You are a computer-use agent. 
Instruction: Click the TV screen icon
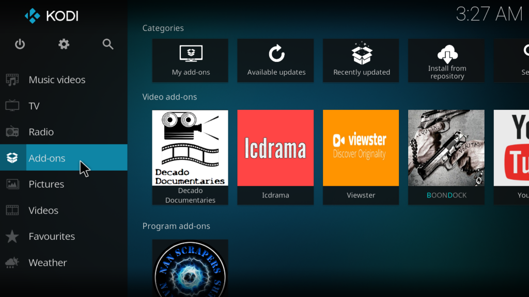(x=12, y=106)
